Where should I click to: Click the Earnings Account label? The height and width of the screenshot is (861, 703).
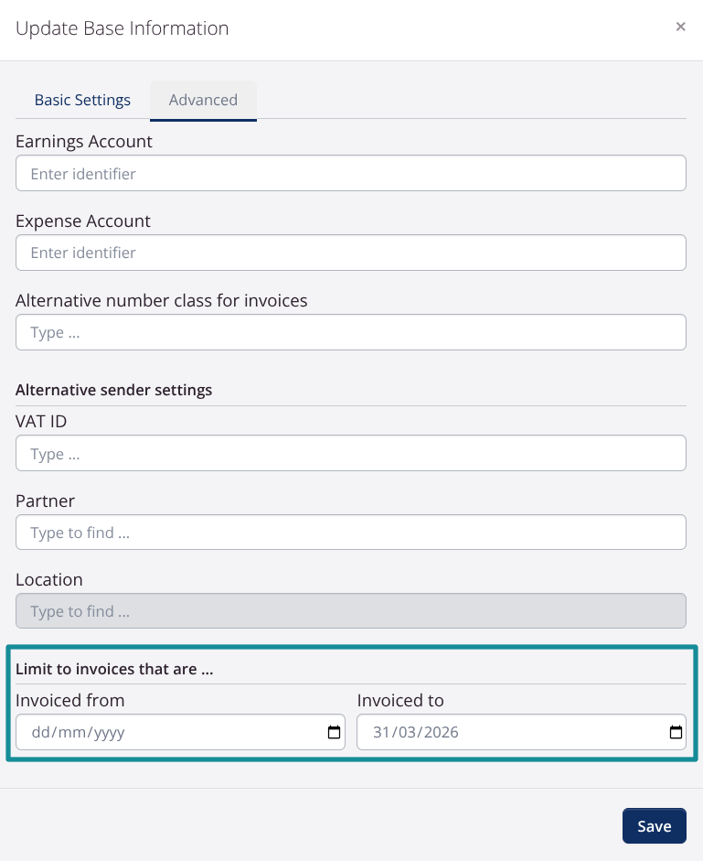(83, 142)
